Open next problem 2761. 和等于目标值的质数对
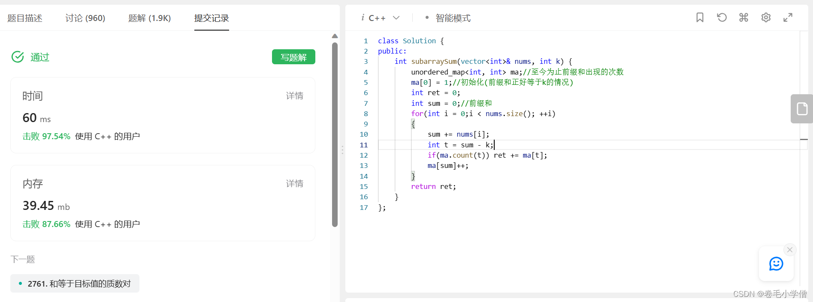Viewport: 813px width, 302px height. coord(75,284)
